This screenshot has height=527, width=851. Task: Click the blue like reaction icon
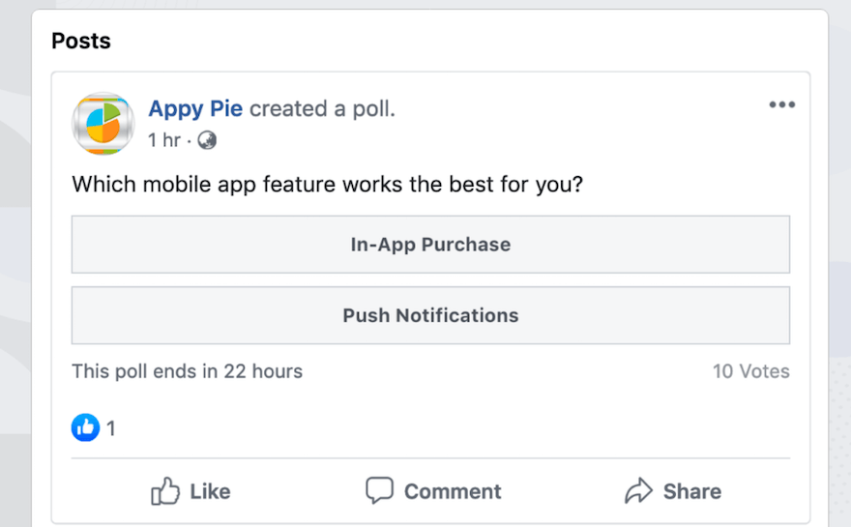[85, 427]
